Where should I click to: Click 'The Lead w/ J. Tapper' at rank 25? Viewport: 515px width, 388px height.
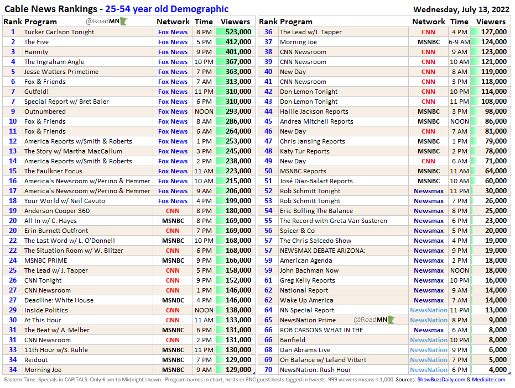pos(88,270)
